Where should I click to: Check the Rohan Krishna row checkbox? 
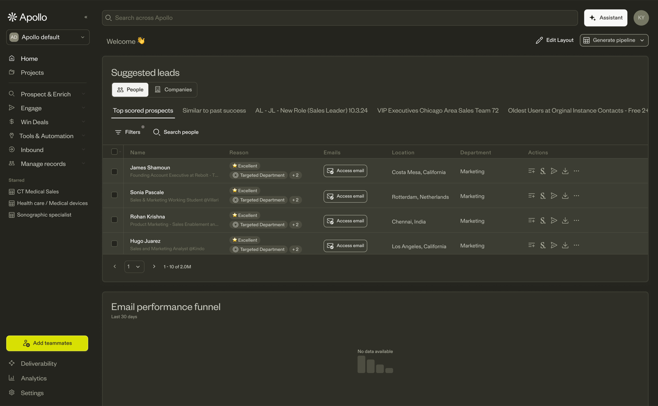tap(114, 219)
